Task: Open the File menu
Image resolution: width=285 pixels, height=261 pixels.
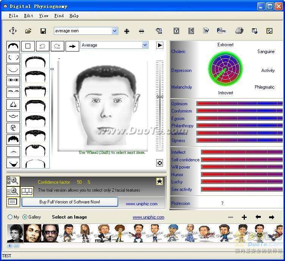Action: point(13,16)
